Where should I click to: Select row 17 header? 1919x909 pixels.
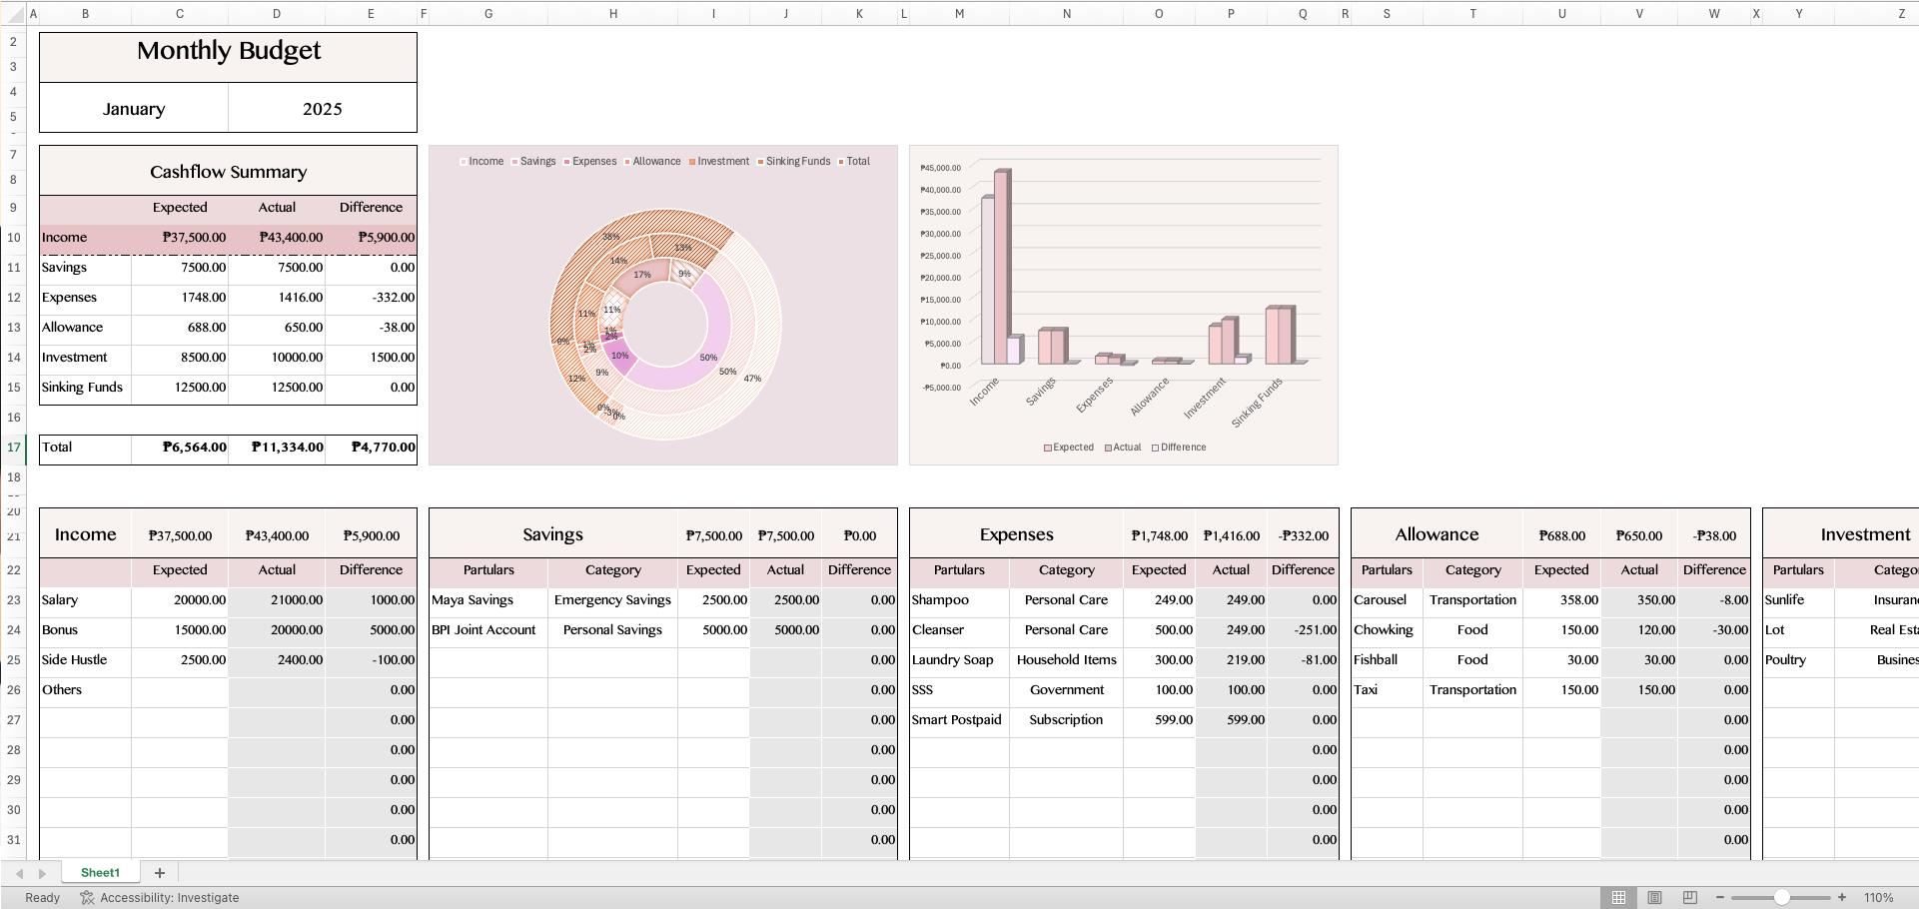tap(13, 447)
